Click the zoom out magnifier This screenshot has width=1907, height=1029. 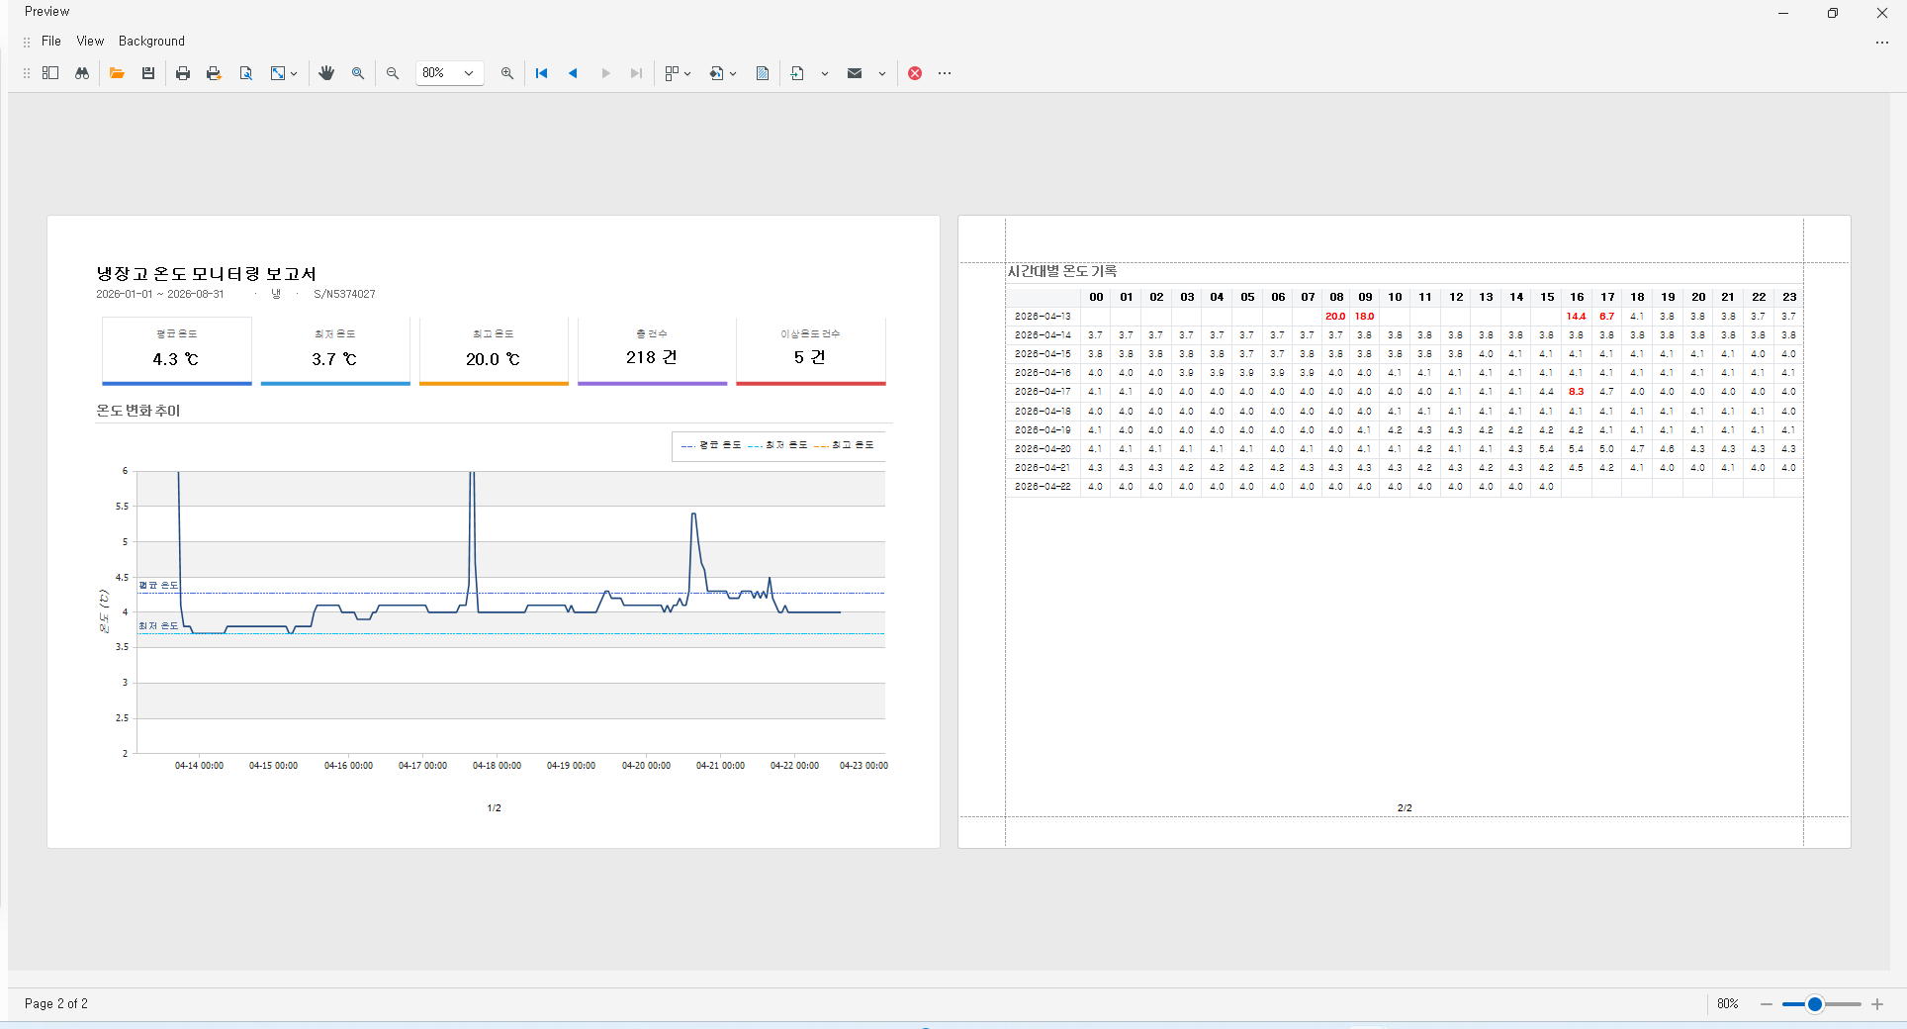click(393, 73)
